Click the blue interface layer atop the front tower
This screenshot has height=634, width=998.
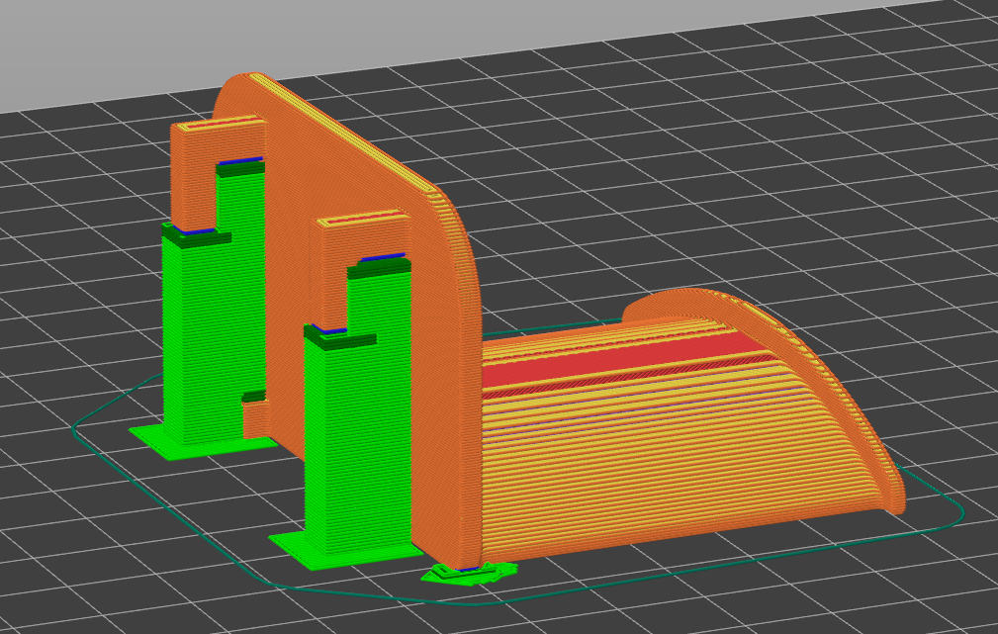[x=384, y=257]
